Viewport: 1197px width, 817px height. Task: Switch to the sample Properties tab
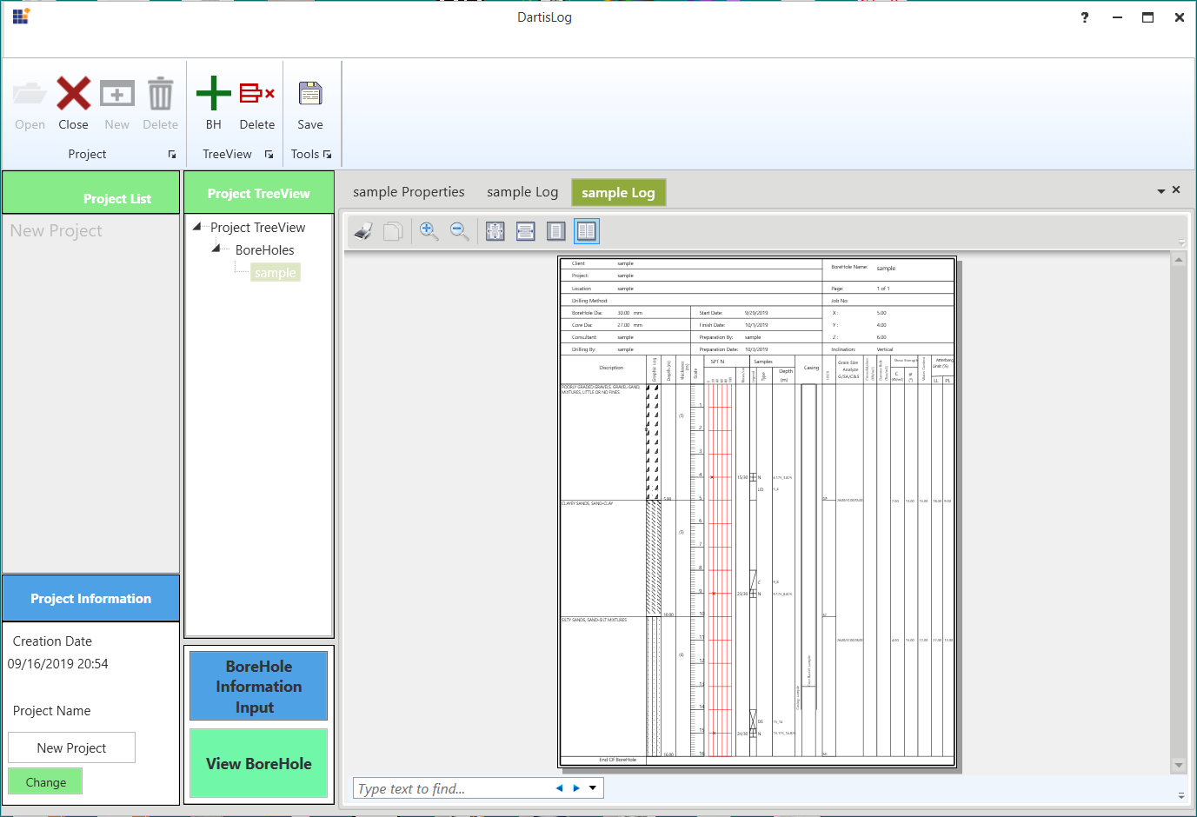[409, 192]
